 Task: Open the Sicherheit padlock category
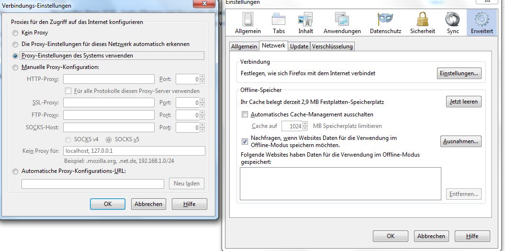(x=423, y=23)
